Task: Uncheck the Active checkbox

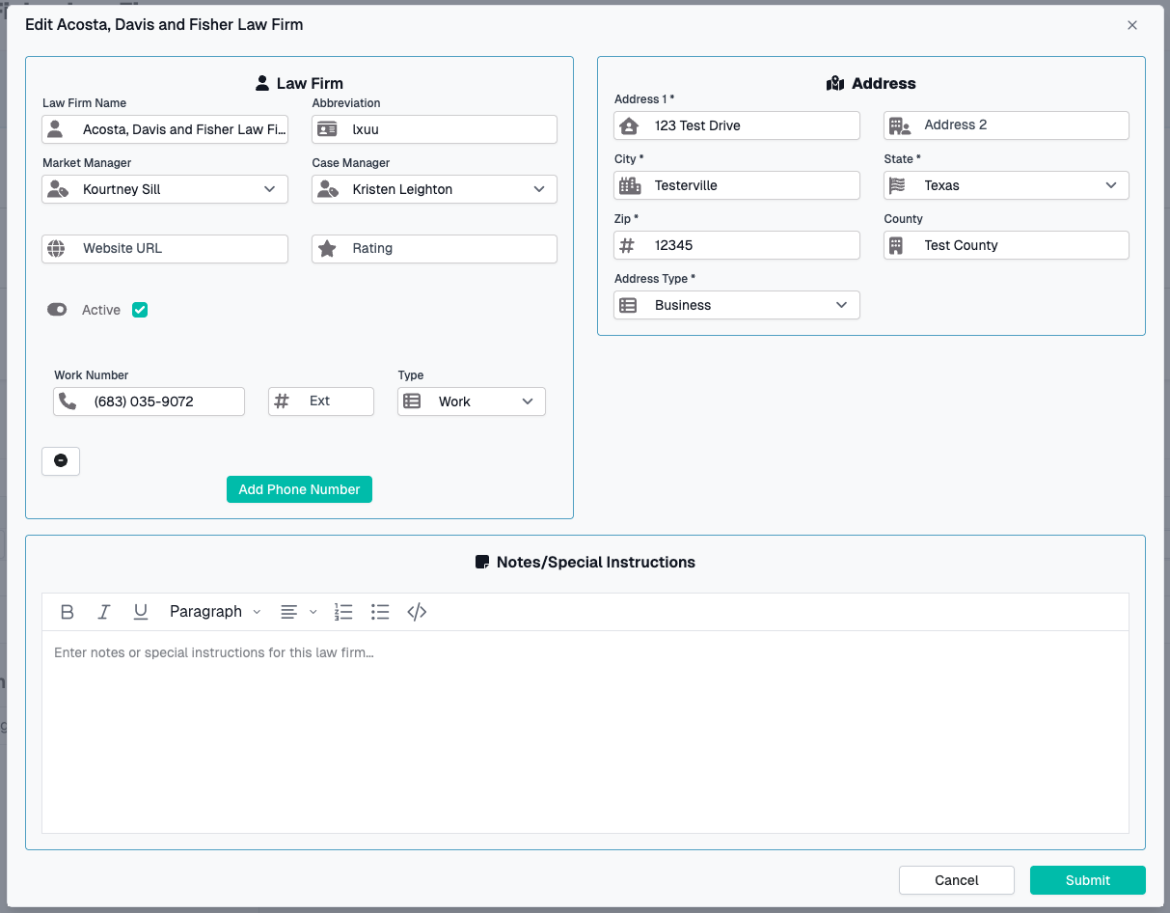Action: 140,310
